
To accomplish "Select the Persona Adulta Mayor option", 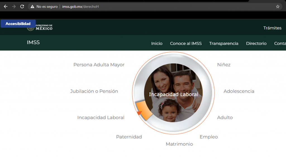I will [x=99, y=65].
